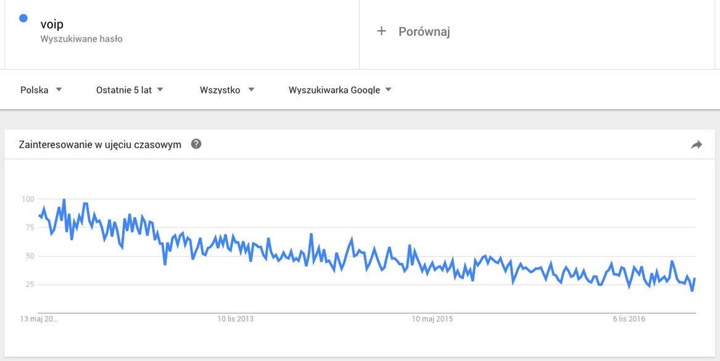Click the share arrow icon
The height and width of the screenshot is (361, 720).
point(697,145)
